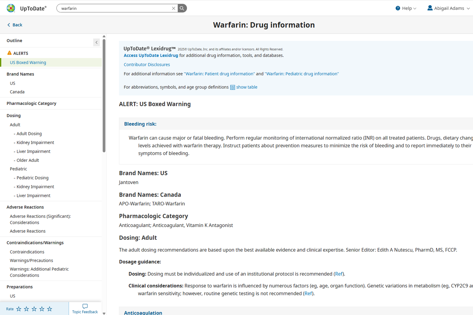Open the Abigail Adams account menu
The height and width of the screenshot is (315, 473).
[449, 8]
